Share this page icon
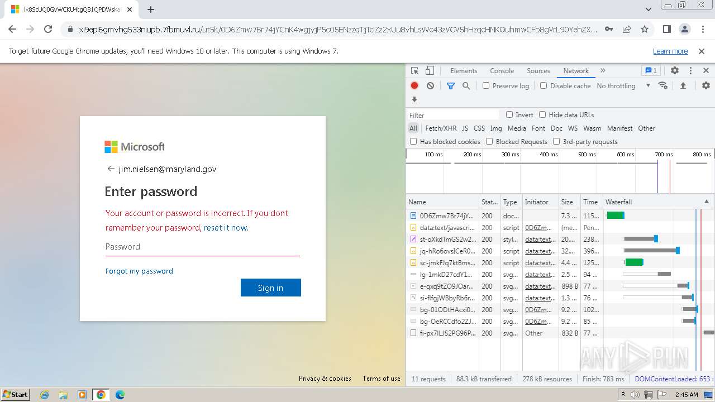 pyautogui.click(x=627, y=29)
